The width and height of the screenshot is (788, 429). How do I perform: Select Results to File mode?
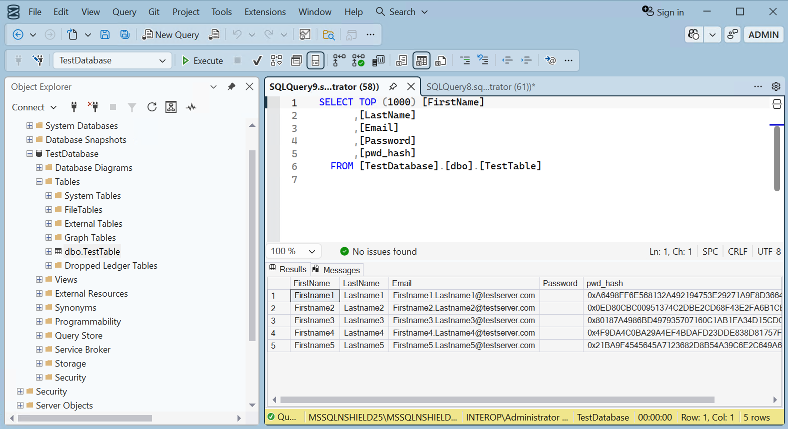point(440,60)
